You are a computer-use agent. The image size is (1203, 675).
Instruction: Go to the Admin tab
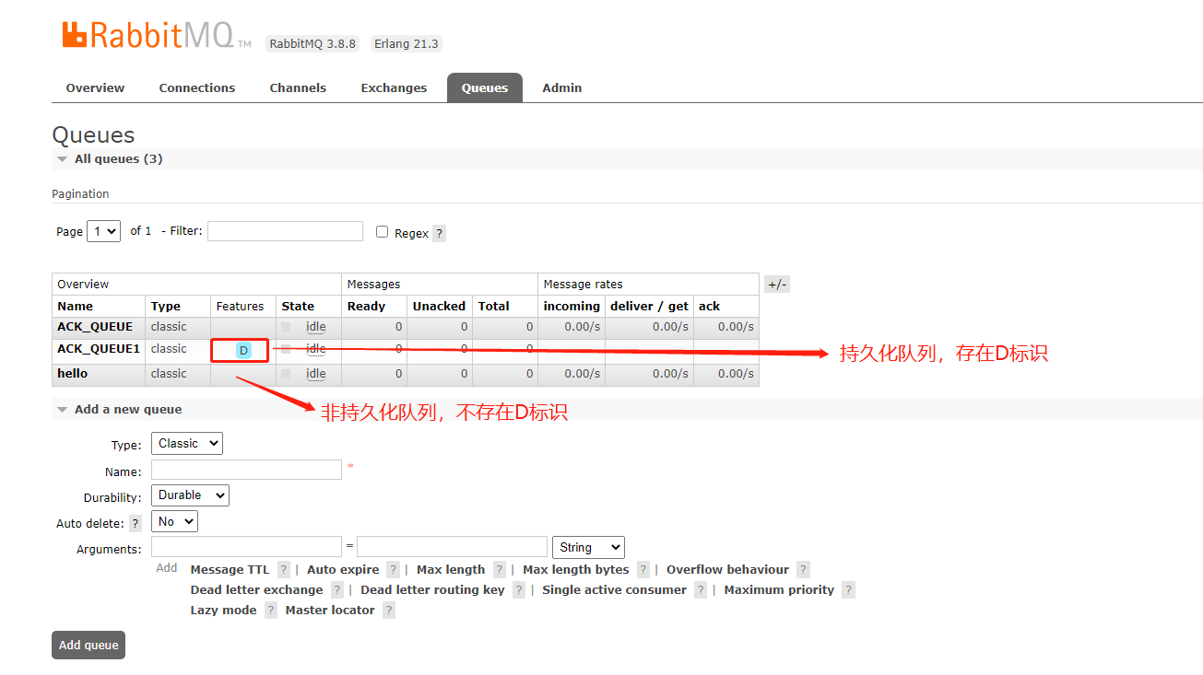pyautogui.click(x=562, y=88)
